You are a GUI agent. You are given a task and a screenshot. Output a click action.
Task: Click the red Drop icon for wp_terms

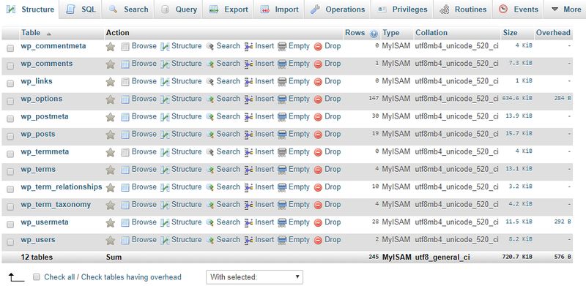coord(318,170)
